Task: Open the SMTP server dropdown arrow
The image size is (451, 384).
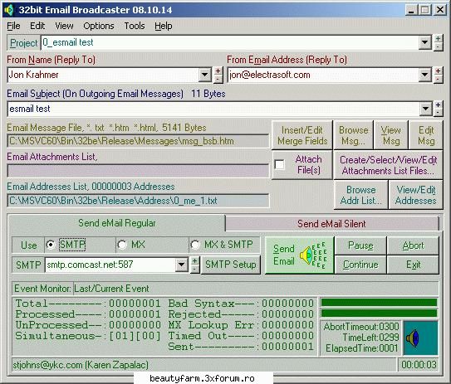Action: tap(182, 265)
